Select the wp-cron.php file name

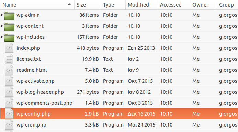tap(31, 125)
